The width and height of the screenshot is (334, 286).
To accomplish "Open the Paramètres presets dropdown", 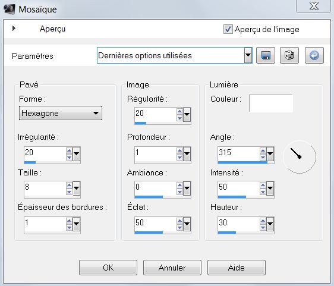I will [248, 55].
